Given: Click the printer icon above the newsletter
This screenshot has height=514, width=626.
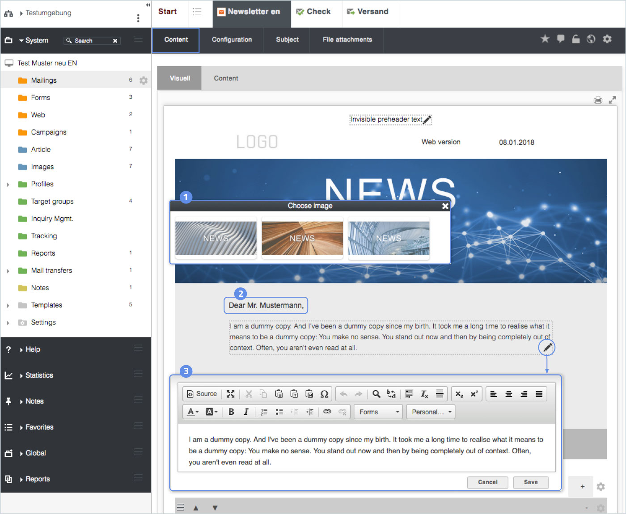Looking at the screenshot, I should (598, 100).
